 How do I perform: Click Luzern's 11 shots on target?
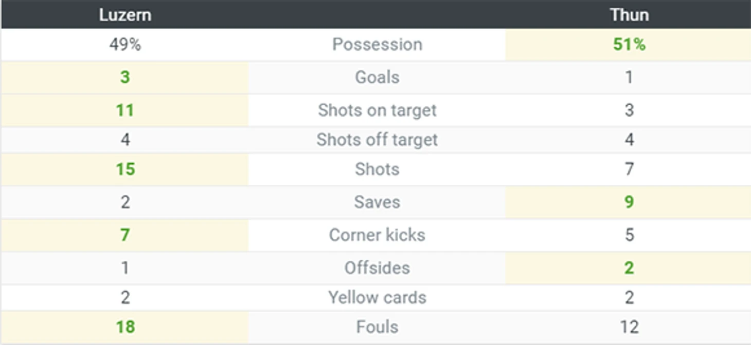(x=125, y=110)
